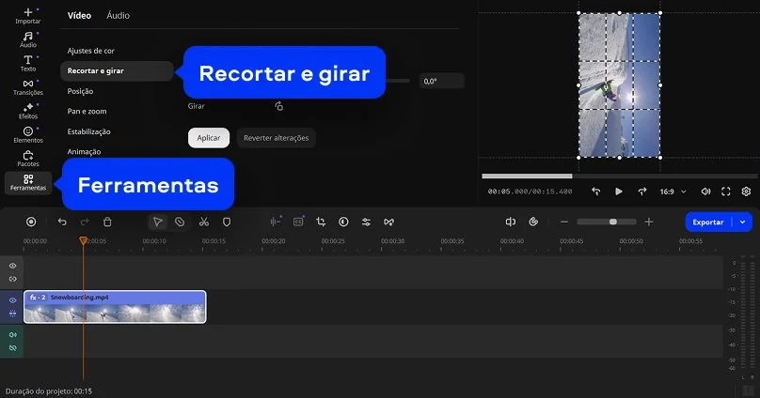
Task: Click the crop tool in timeline toolbar
Action: [321, 222]
